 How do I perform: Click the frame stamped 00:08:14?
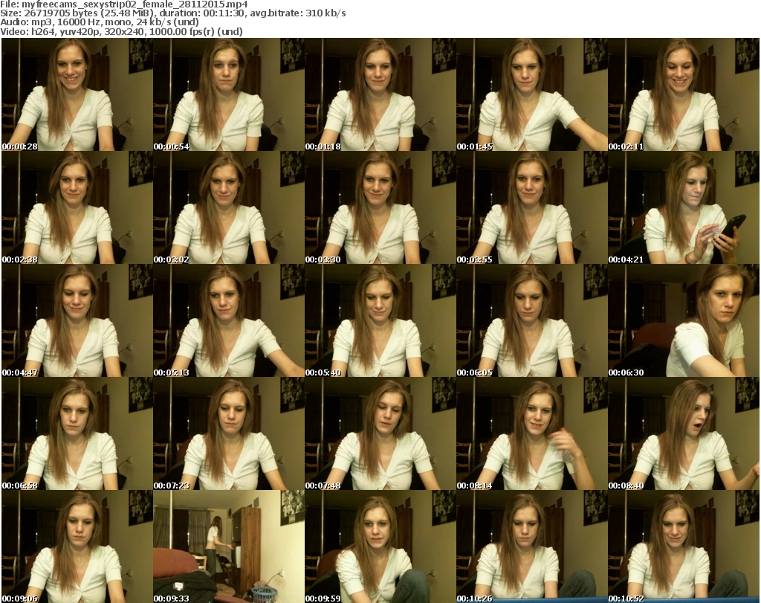coord(532,433)
